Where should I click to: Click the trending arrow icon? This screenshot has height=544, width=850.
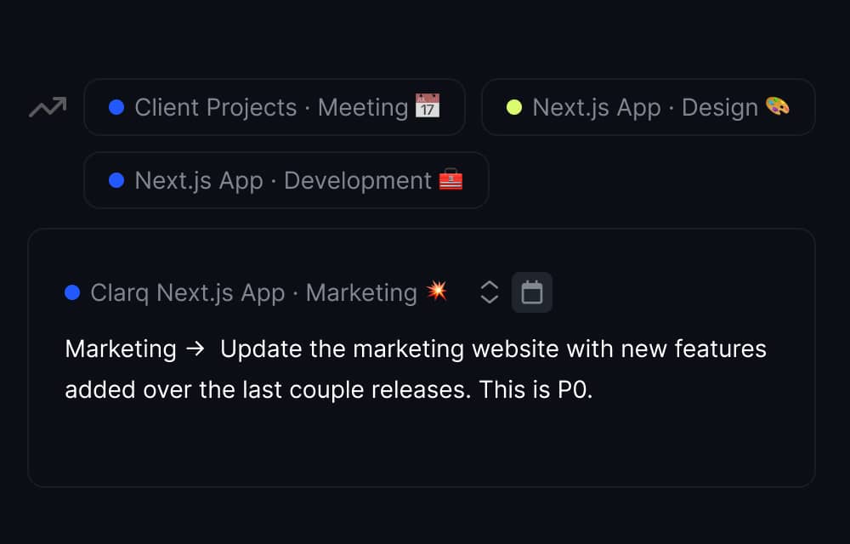click(x=48, y=107)
